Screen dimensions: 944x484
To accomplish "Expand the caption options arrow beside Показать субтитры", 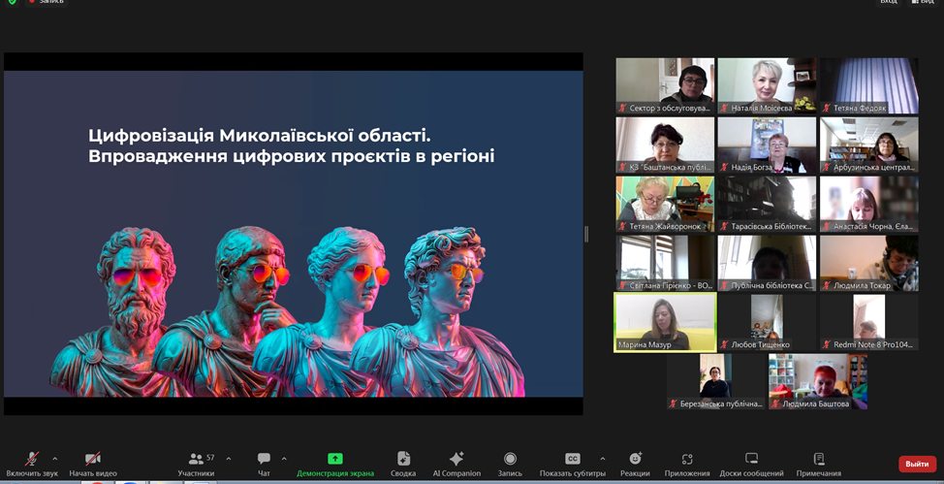I will [603, 459].
